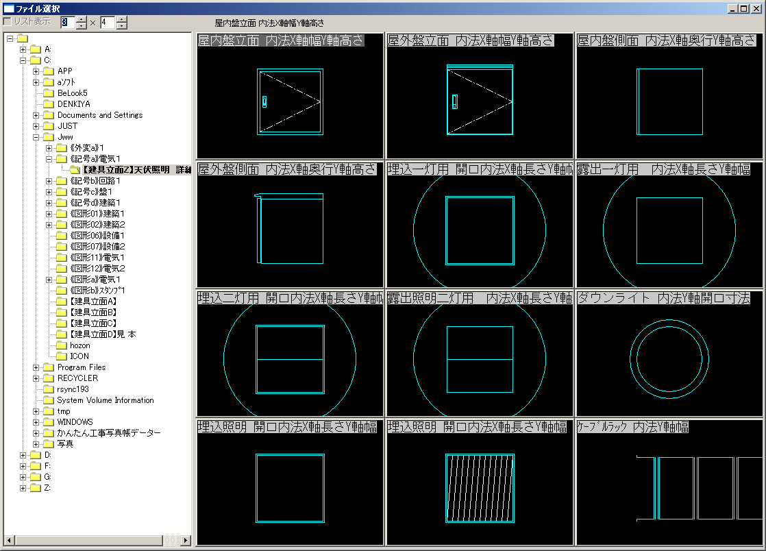Pick the 埋込一灯用 lighting thumbnail
Viewport: 766px width, 551px height.
tap(479, 225)
